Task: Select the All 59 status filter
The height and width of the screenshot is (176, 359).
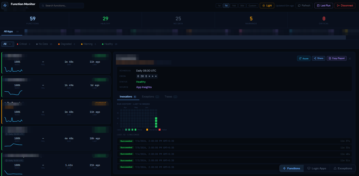Action: pos(8,44)
